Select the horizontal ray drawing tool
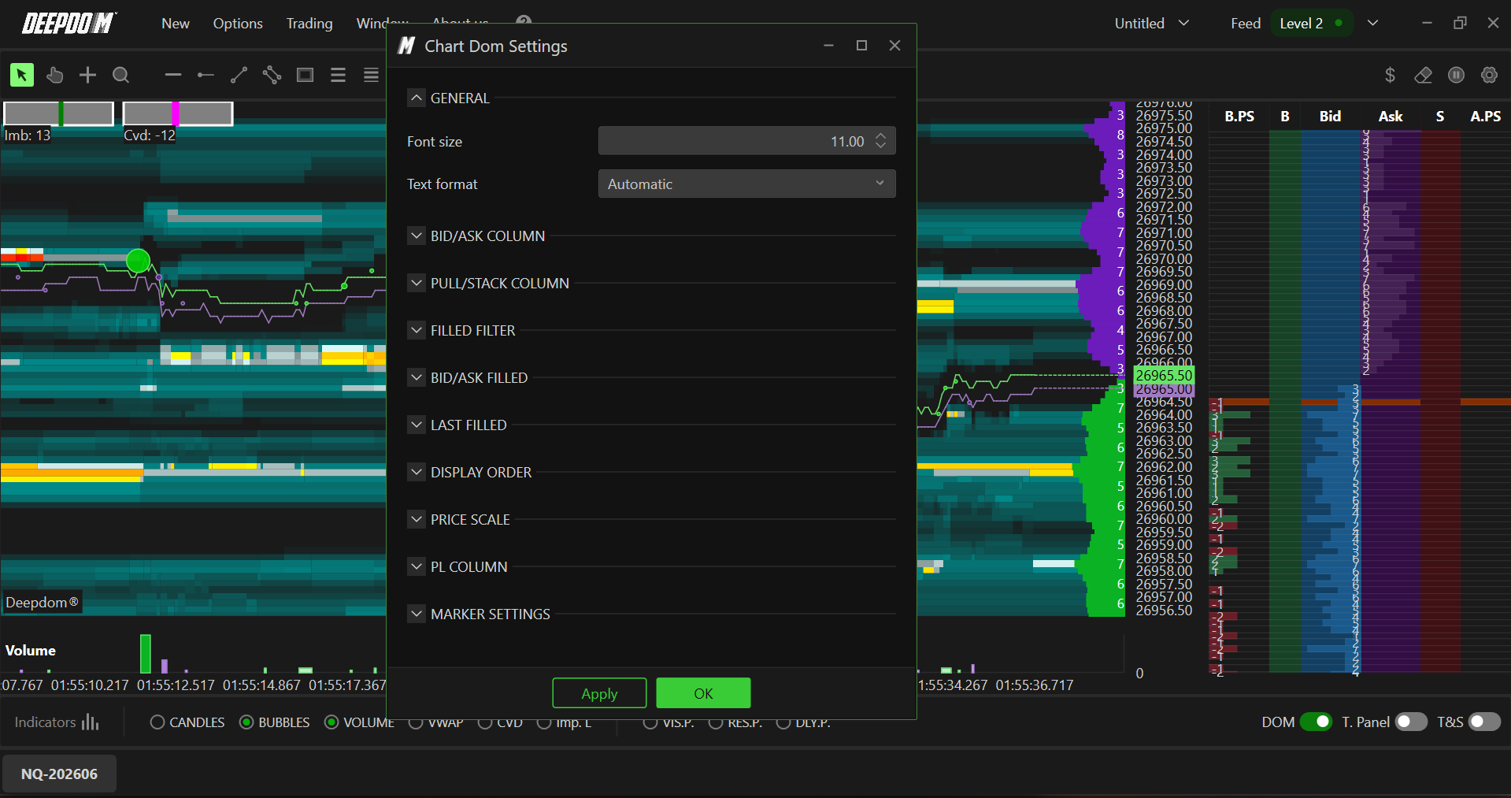 206,75
